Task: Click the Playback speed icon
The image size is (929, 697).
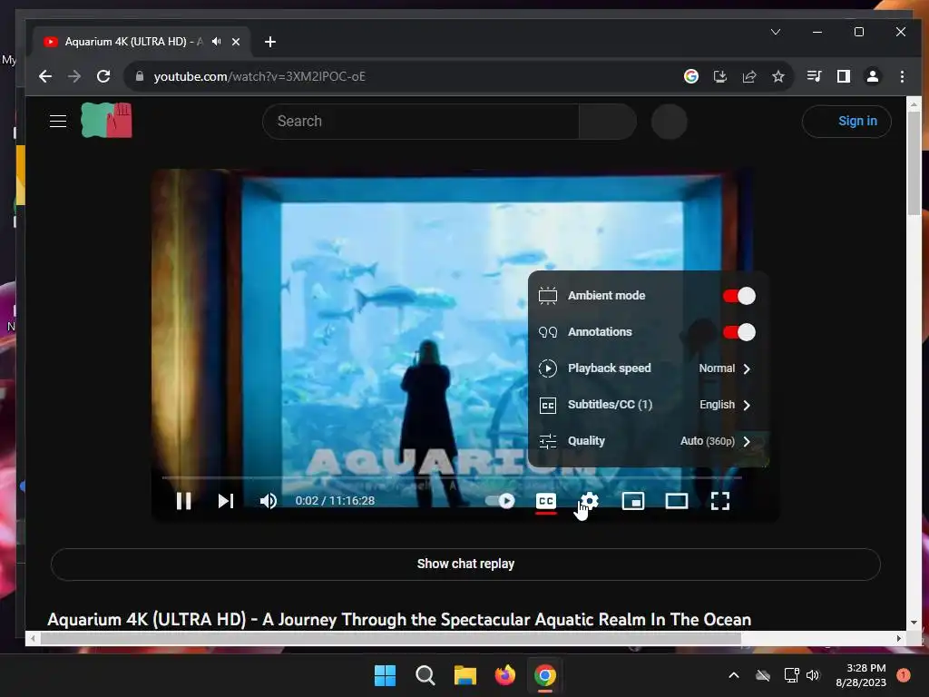Action: click(x=547, y=368)
